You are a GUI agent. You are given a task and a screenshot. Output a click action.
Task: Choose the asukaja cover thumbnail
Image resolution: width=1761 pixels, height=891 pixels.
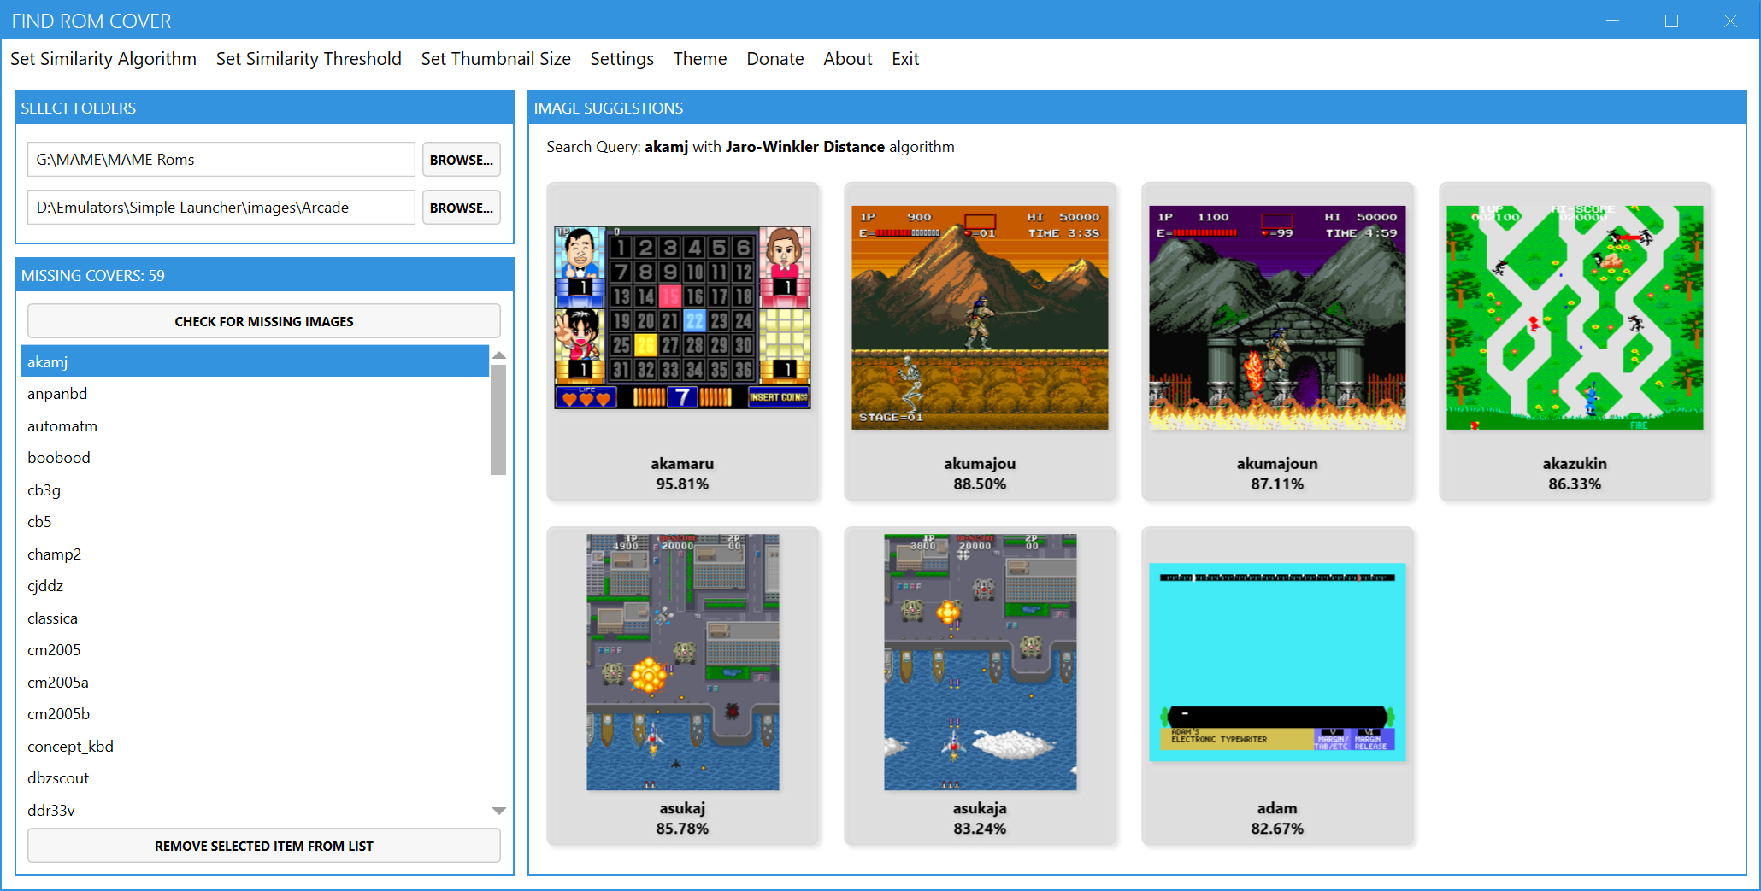pyautogui.click(x=980, y=662)
